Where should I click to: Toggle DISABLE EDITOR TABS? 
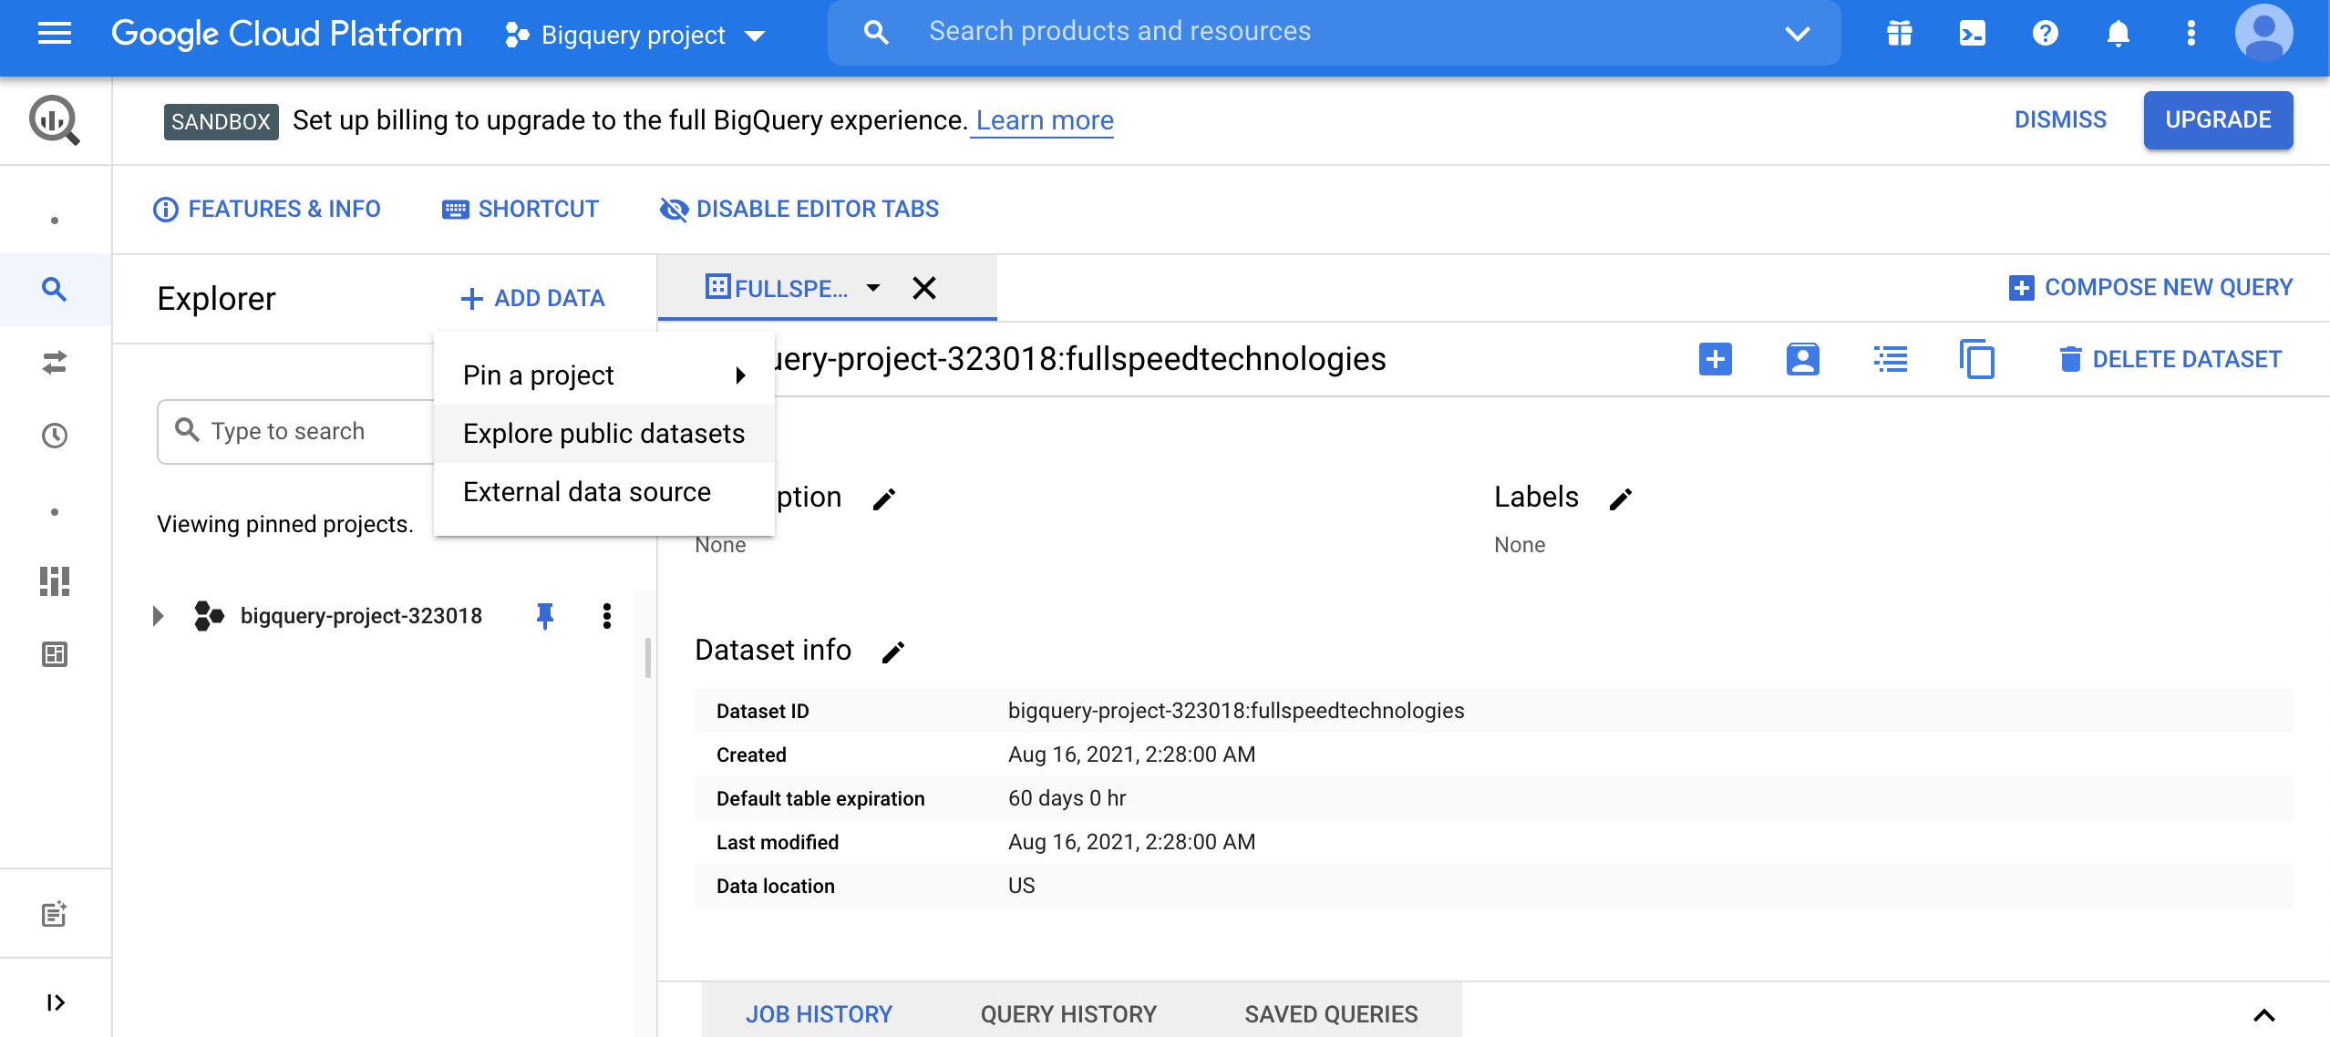point(799,210)
